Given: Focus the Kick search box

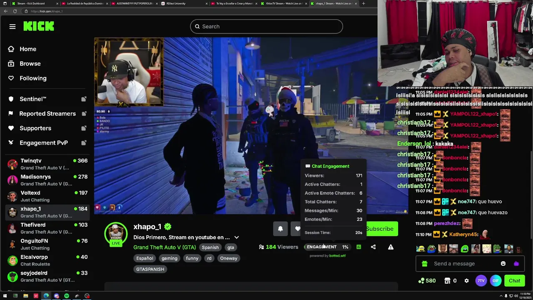Looking at the screenshot, I should 266,27.
